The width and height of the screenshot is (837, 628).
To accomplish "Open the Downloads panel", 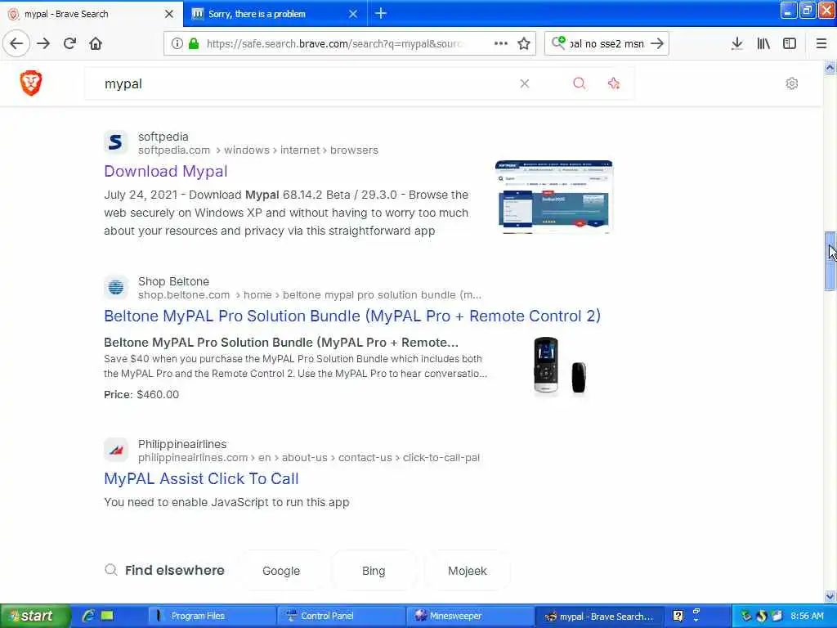I will click(737, 44).
